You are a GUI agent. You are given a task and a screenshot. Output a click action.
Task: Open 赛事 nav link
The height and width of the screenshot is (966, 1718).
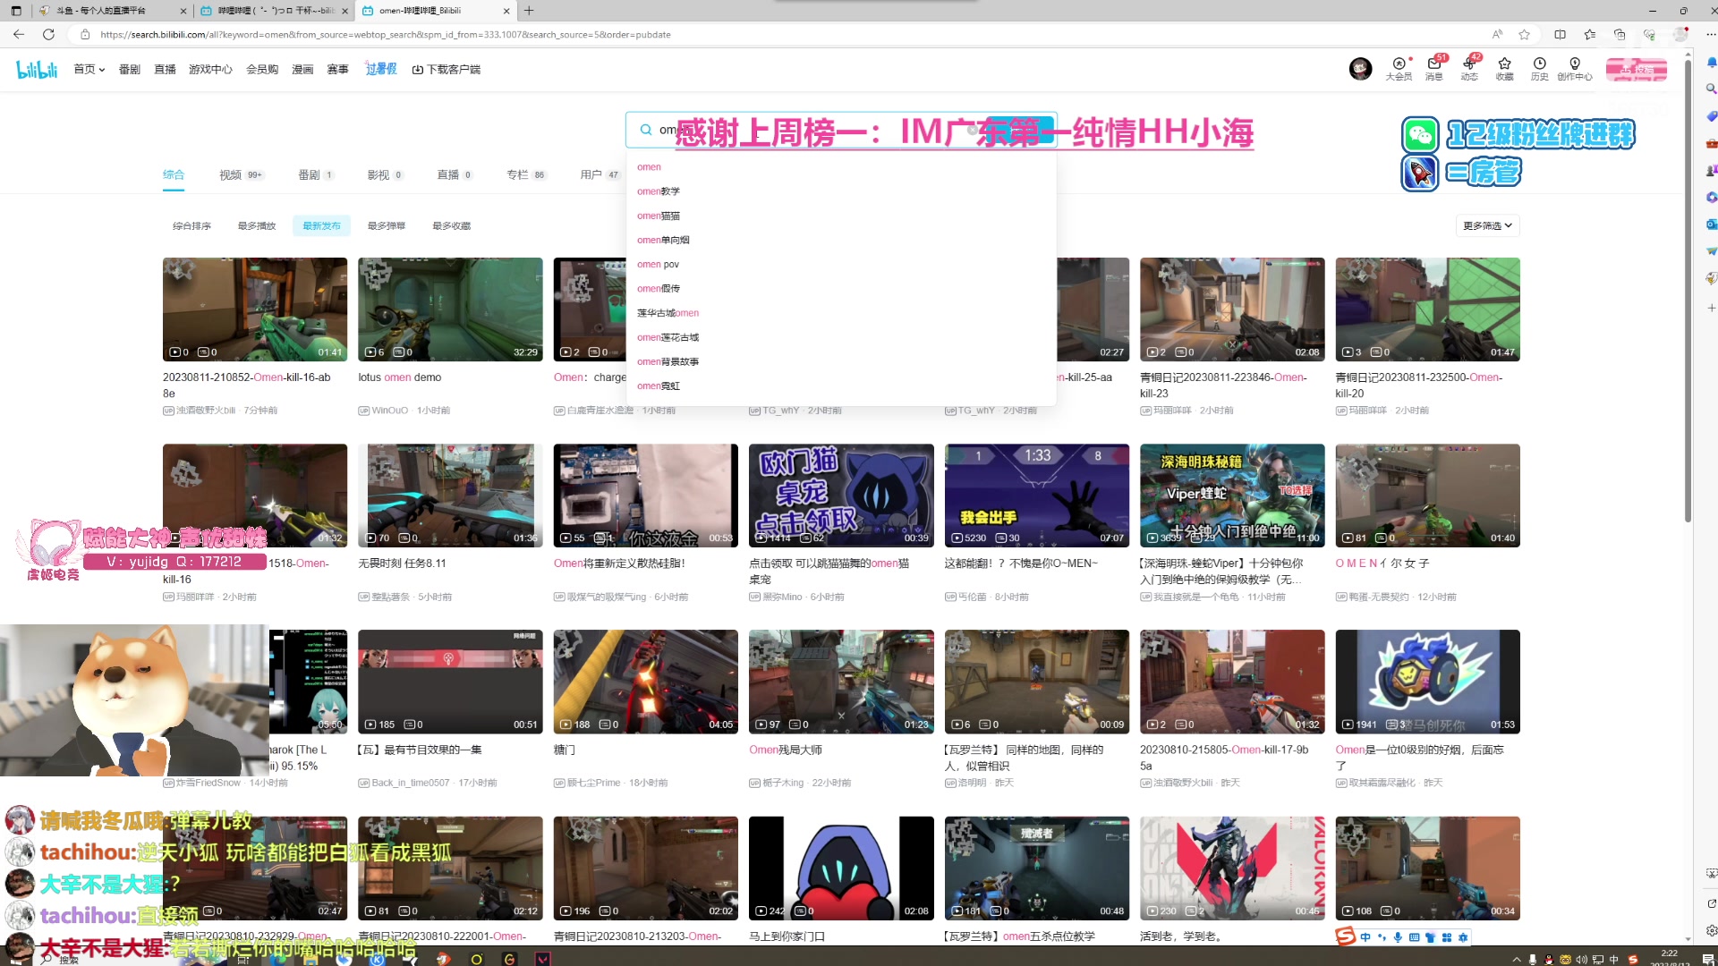(x=337, y=69)
